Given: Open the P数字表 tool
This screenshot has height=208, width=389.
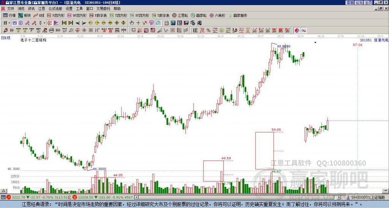Looking at the screenshot, I should pos(98,15).
